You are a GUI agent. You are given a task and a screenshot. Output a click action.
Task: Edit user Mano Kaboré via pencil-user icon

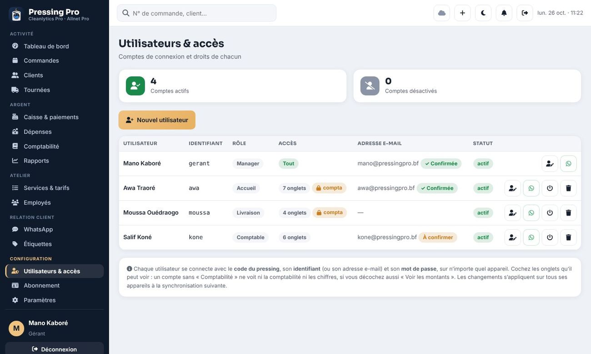click(x=550, y=163)
